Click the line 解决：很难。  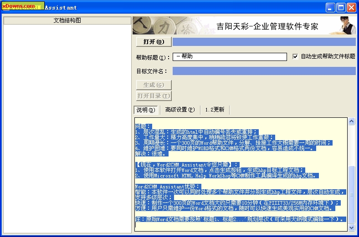pos(152,154)
